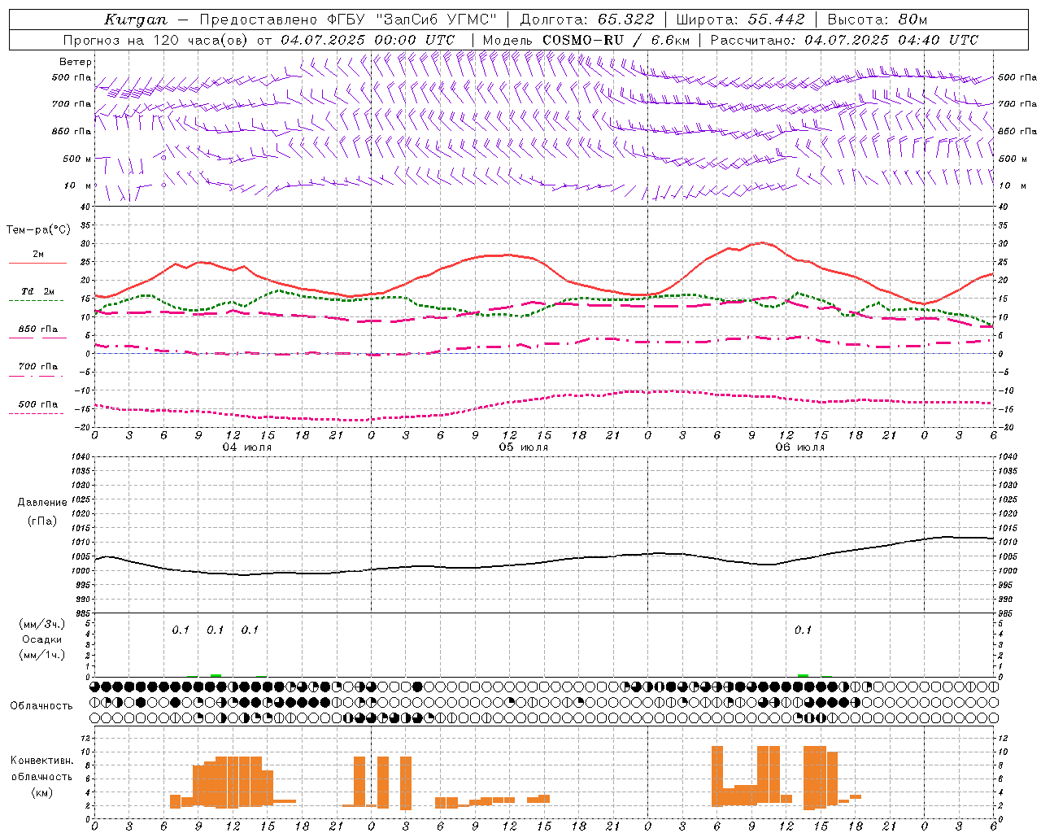Image resolution: width=1041 pixels, height=833 pixels.
Task: Click the "500 м" wind level label on left
Action: pos(77,159)
